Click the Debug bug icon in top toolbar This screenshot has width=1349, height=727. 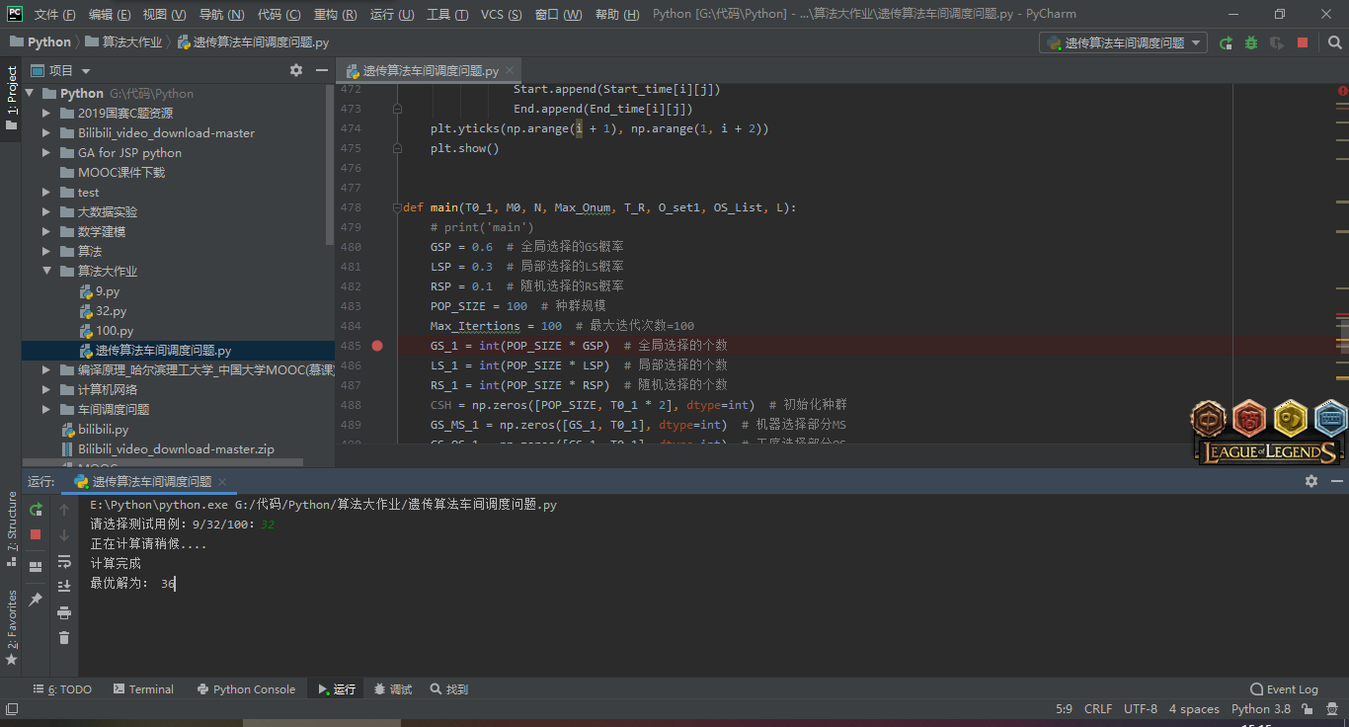click(x=1251, y=42)
